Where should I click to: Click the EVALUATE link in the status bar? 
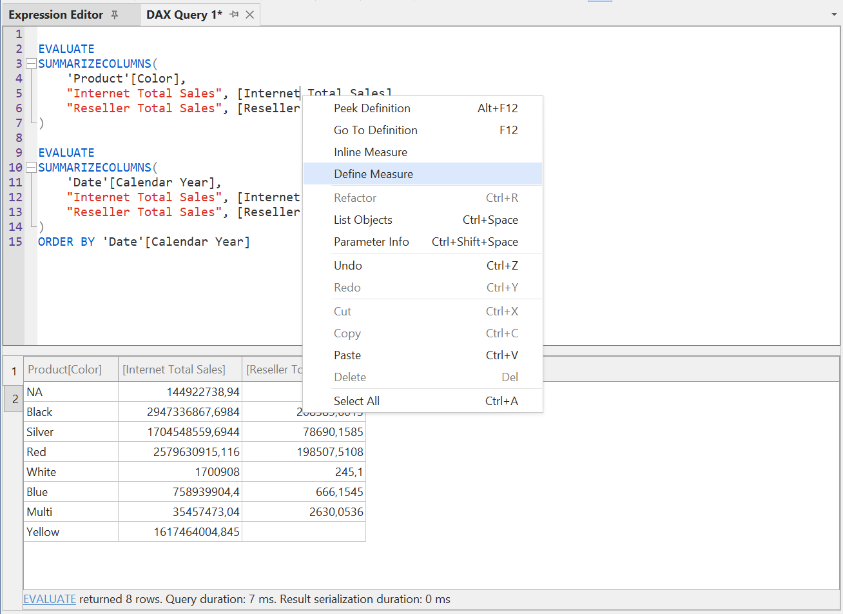pyautogui.click(x=50, y=599)
